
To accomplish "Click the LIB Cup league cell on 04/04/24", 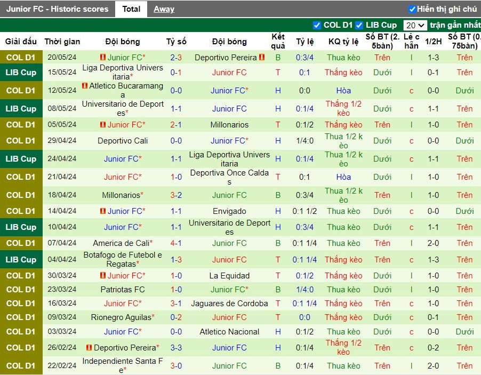I will [21, 260].
